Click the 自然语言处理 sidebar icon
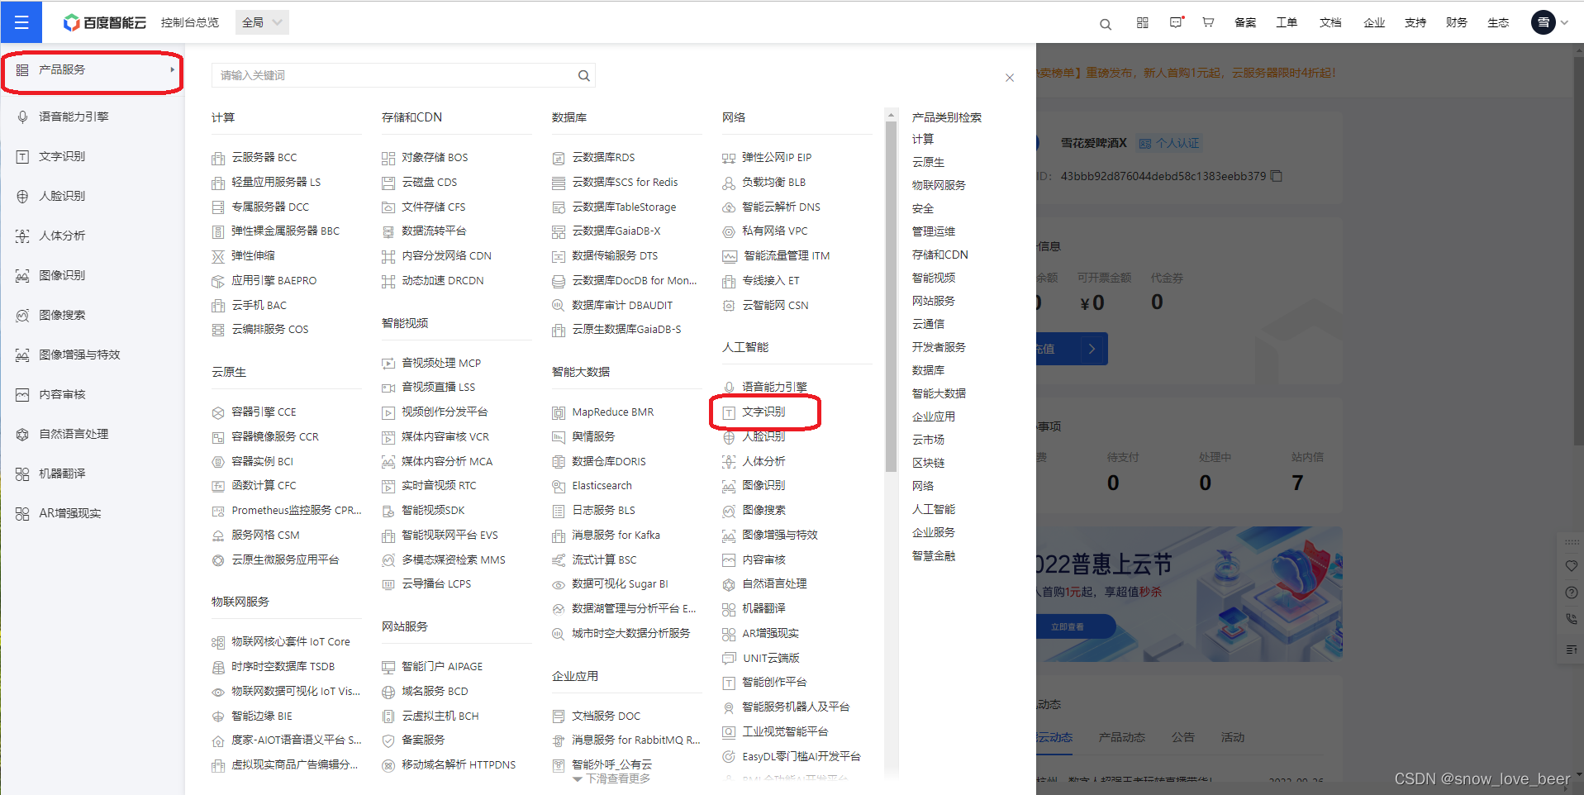The image size is (1584, 795). click(x=22, y=434)
